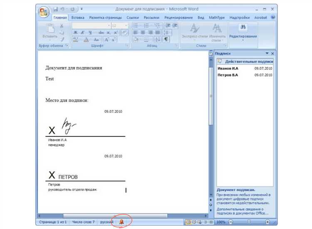312x229 pixels.
Task: Toggle Italic (К) formatting
Action: 83,32
